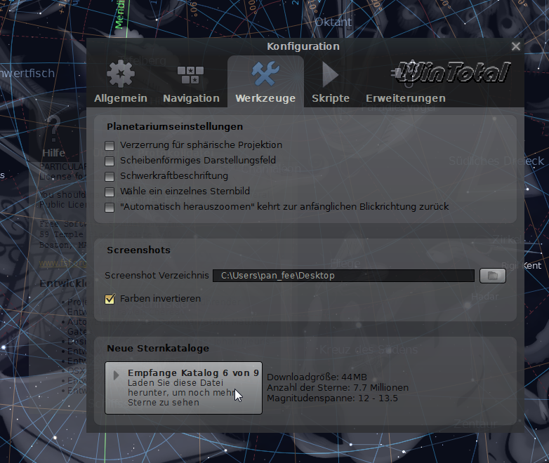
Task: Click the Allgemein gear icon
Action: click(121, 74)
